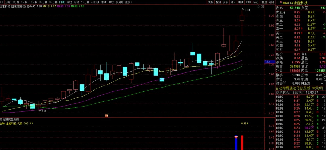Screen dimensions: 326x150
Task: Click the red indicator bar in sub-chart
Action: click(242, 142)
